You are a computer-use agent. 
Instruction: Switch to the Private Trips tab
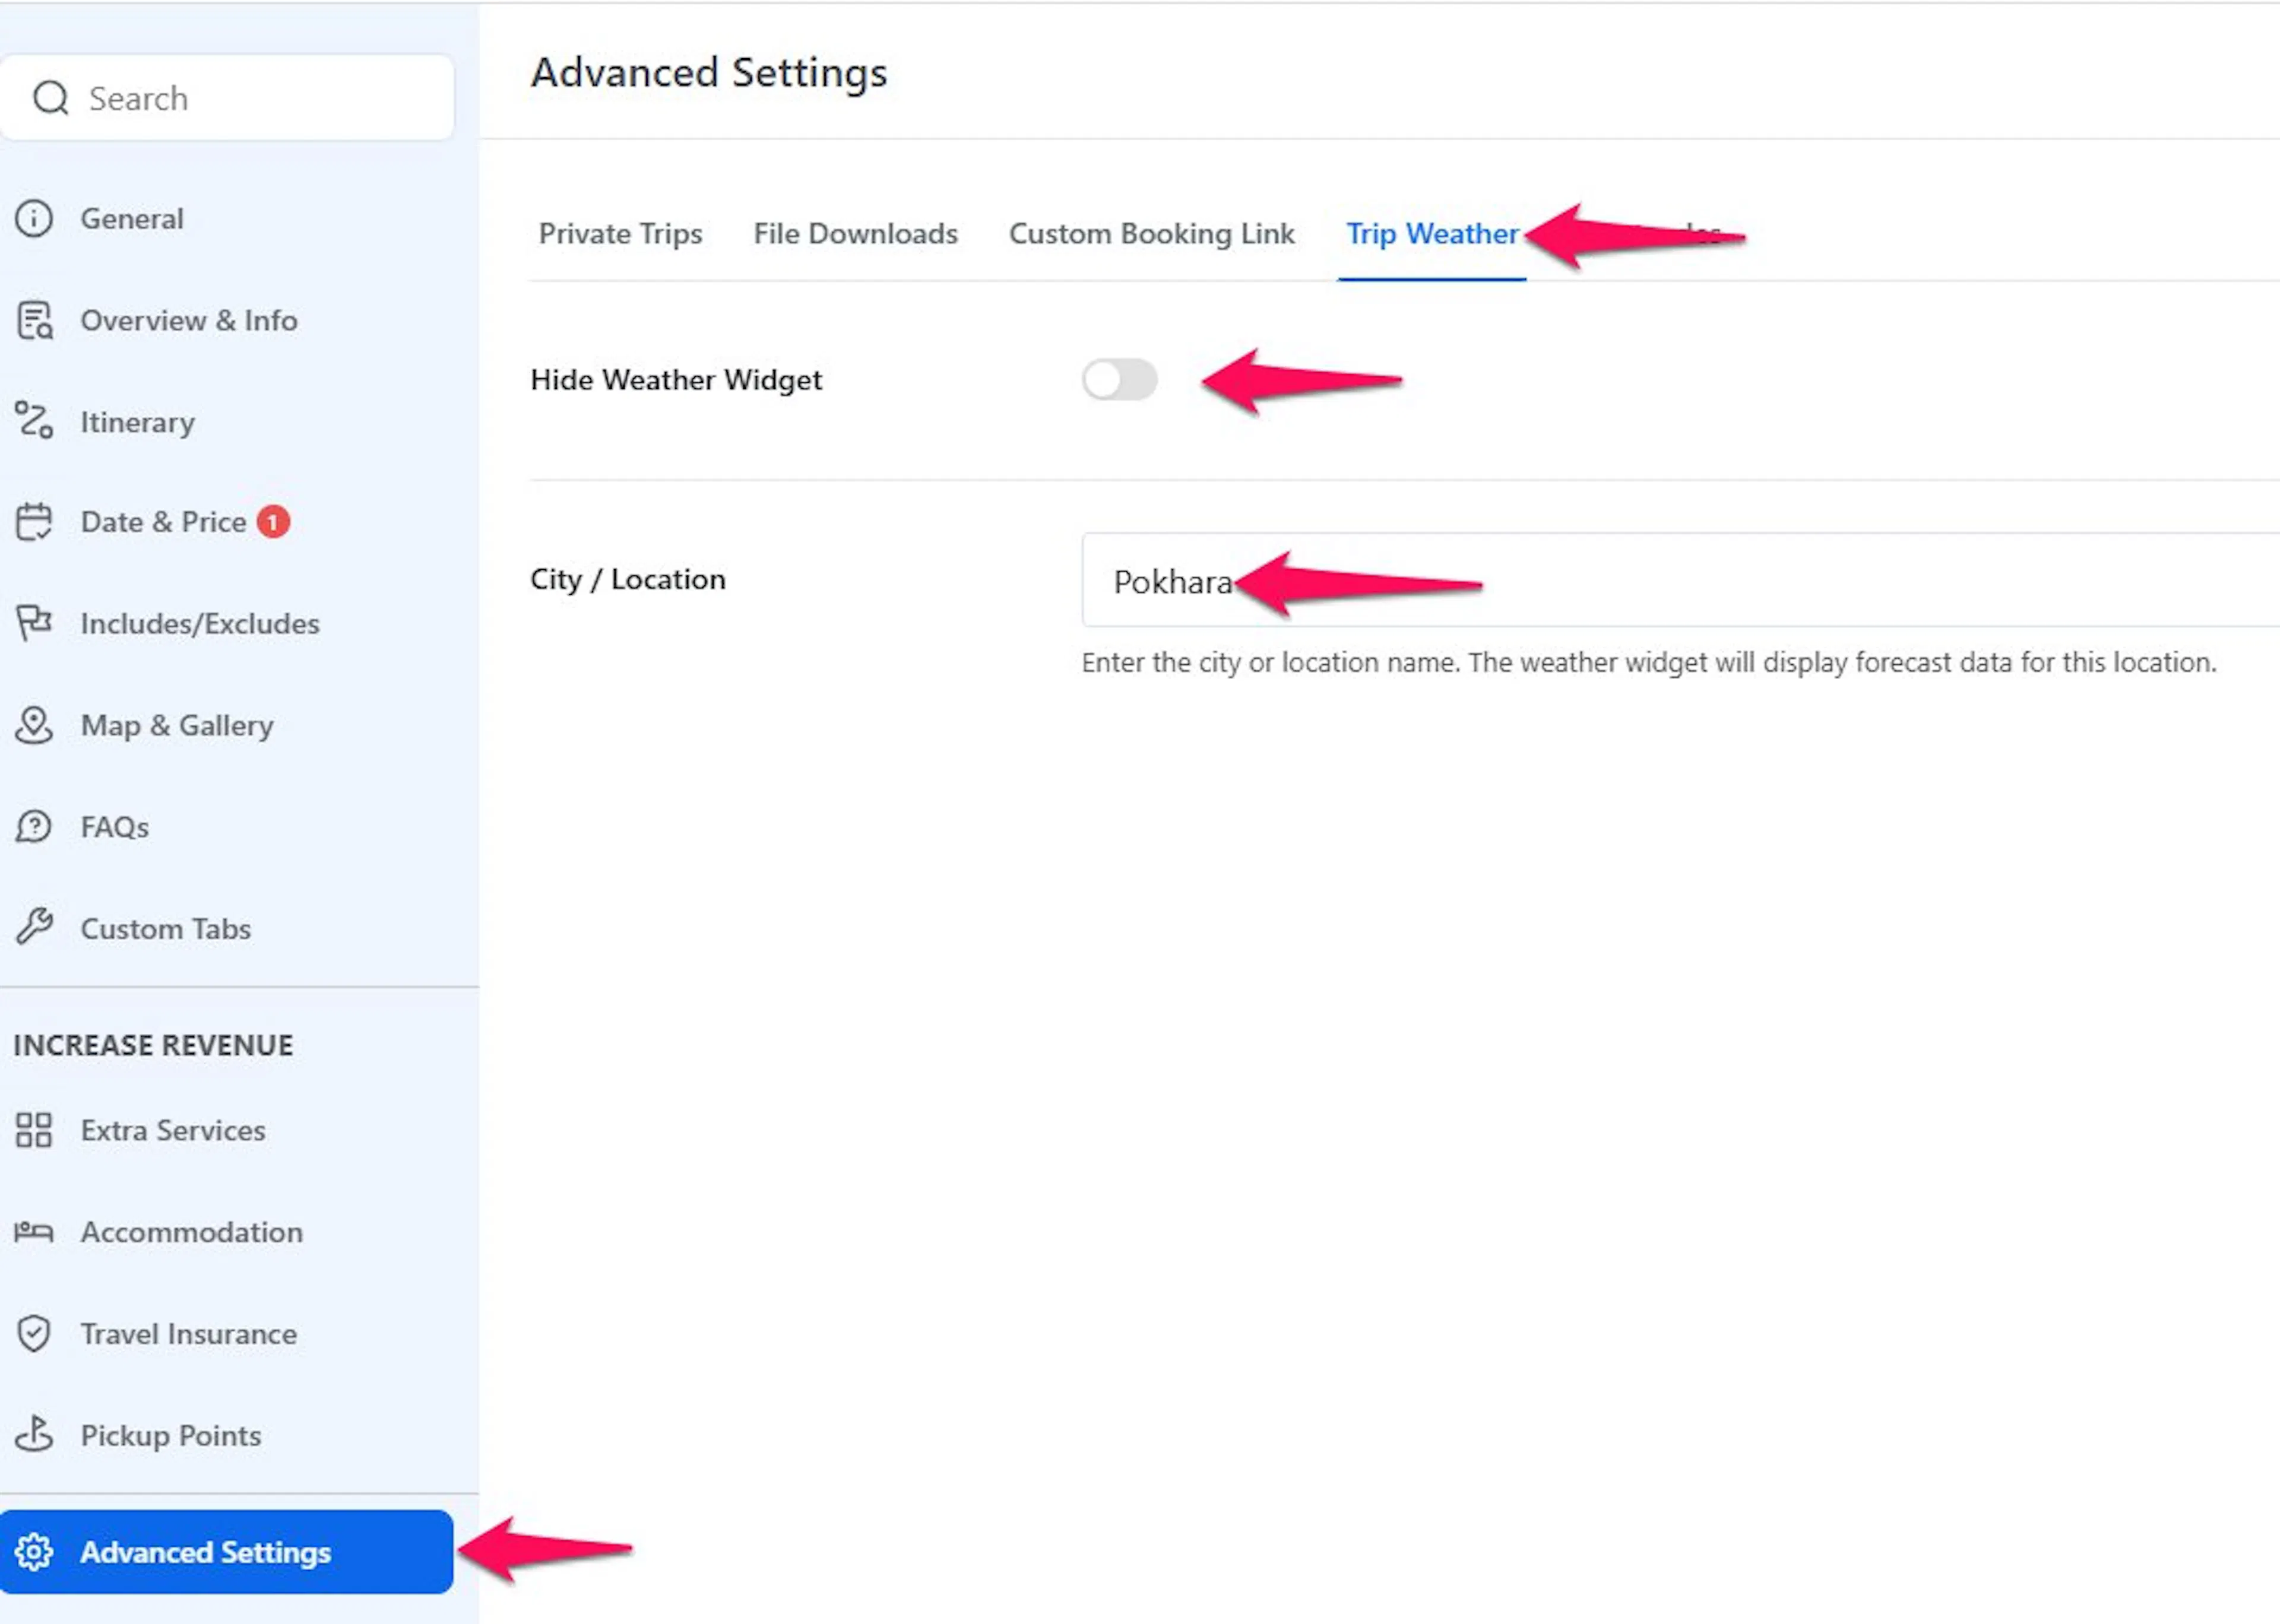point(620,233)
